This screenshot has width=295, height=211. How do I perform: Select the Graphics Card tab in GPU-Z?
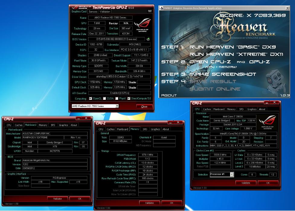pyautogui.click(x=79, y=11)
